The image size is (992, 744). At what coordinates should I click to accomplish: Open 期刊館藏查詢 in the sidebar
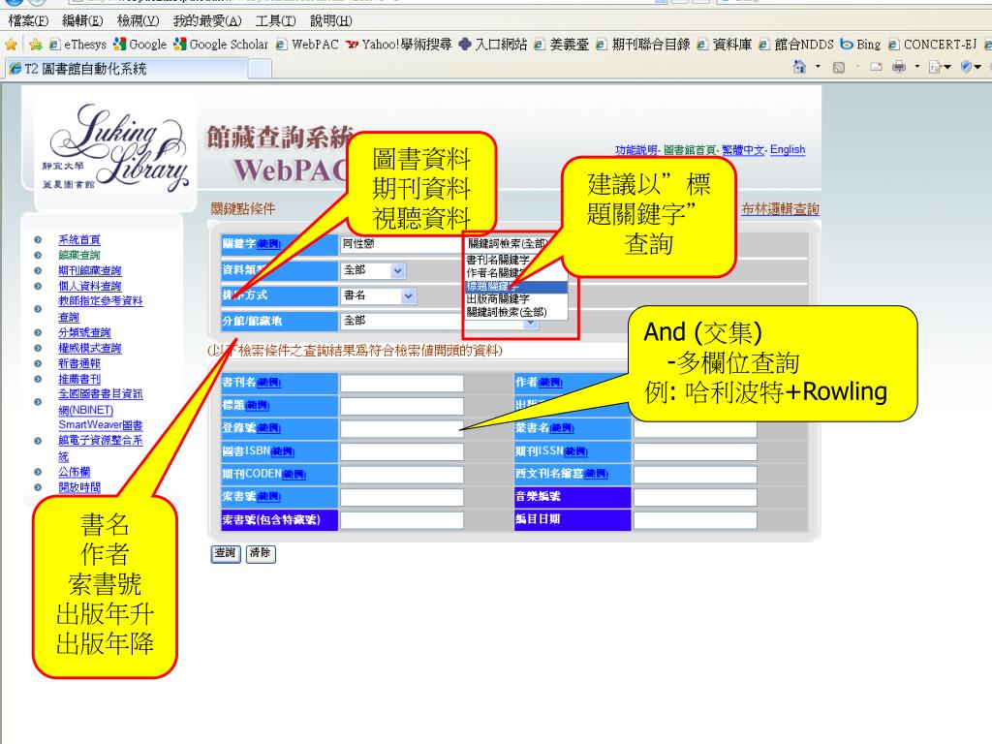(89, 271)
